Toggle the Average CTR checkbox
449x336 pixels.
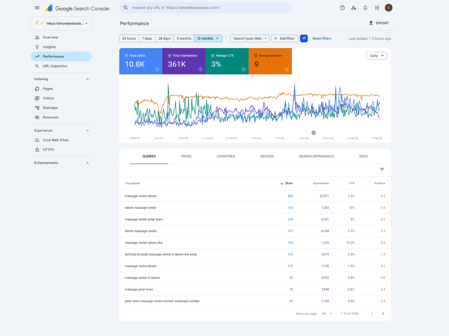click(x=213, y=56)
